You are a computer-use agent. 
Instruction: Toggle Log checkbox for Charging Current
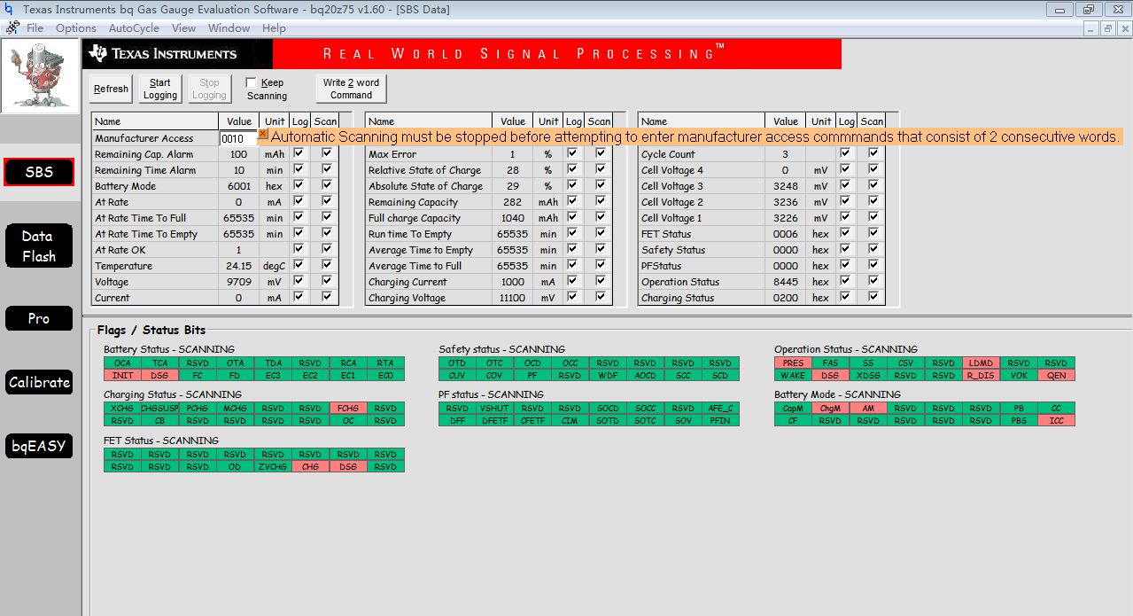(573, 281)
